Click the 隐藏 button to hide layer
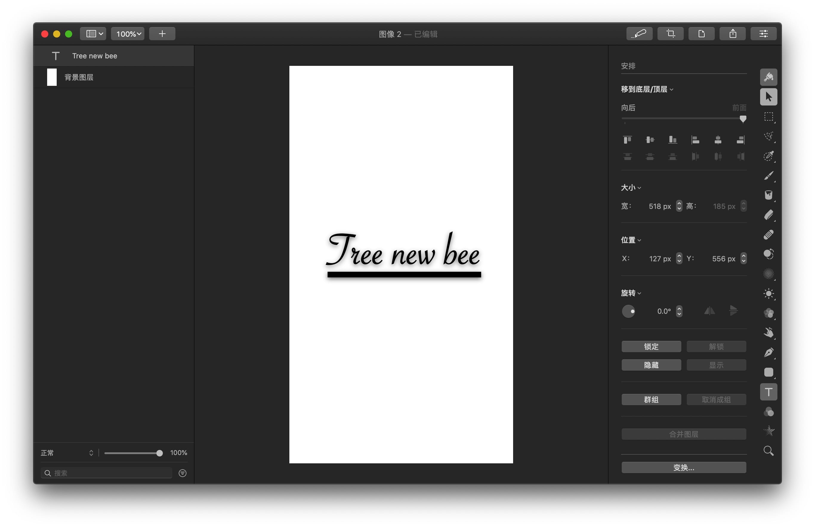This screenshot has height=528, width=815. pos(651,365)
